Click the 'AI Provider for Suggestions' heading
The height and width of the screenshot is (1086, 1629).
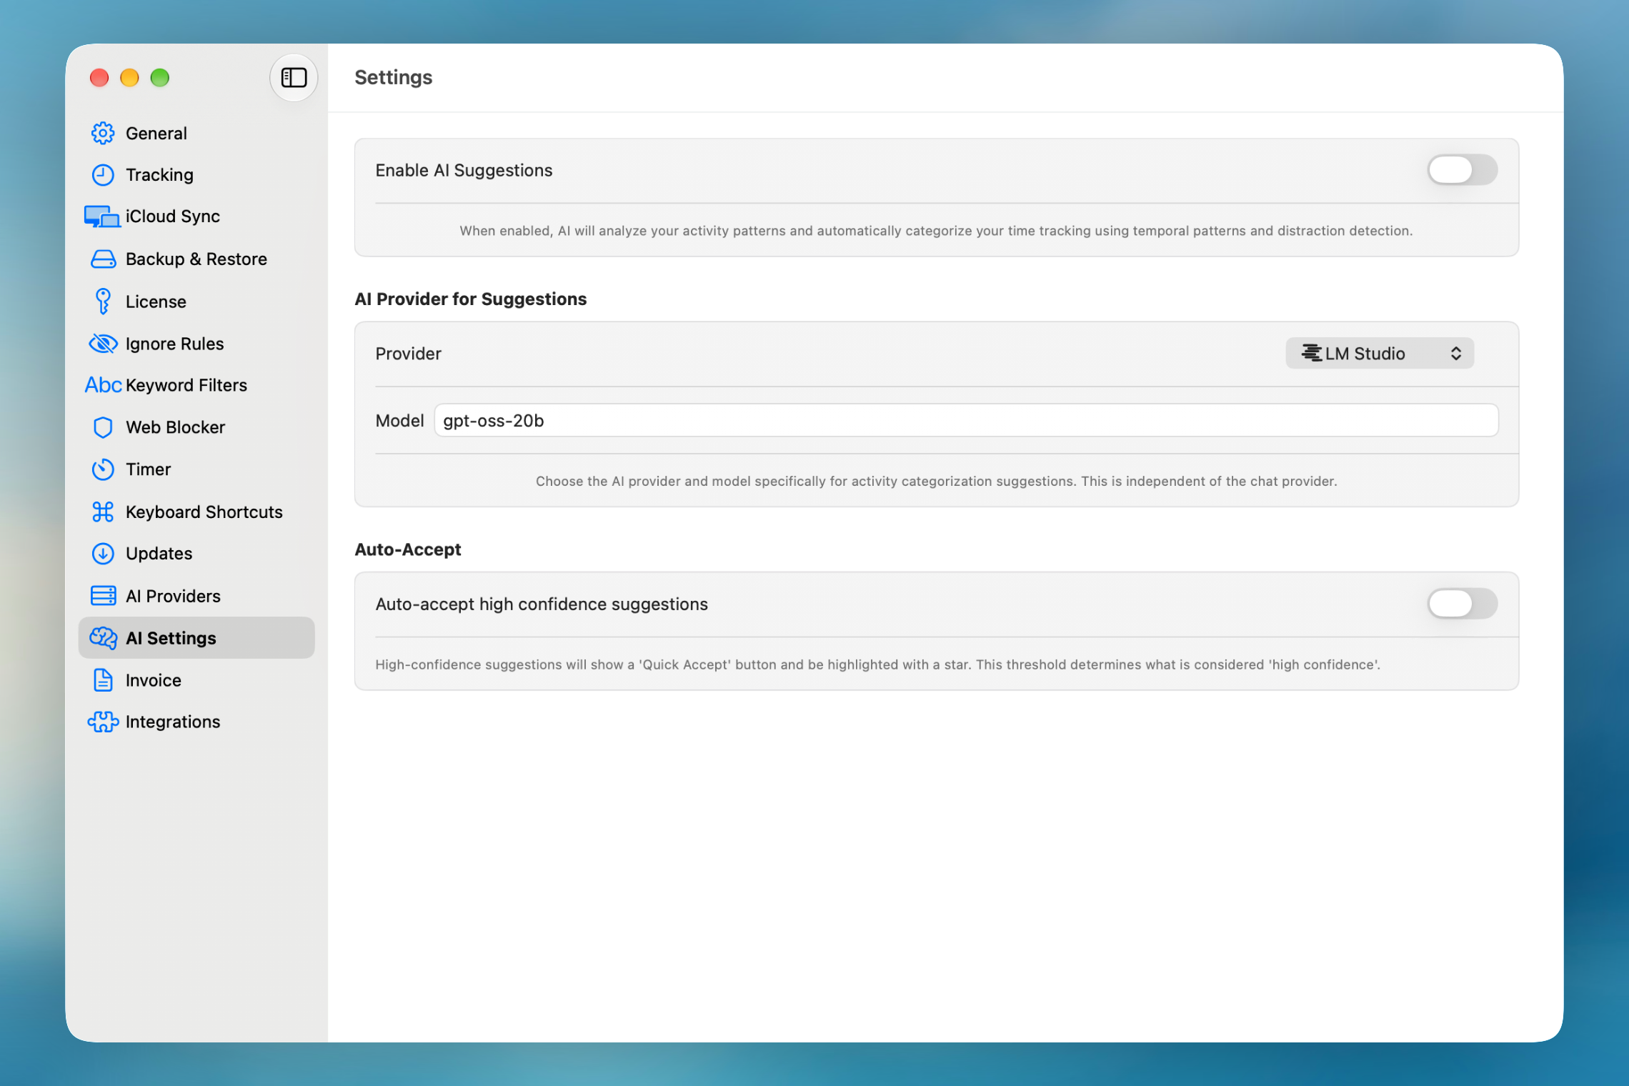tap(470, 299)
